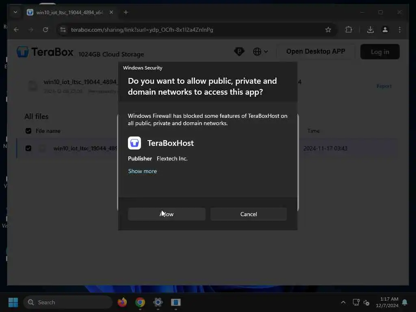The image size is (416, 312).
Task: Show hidden system tray icons
Action: 343,302
